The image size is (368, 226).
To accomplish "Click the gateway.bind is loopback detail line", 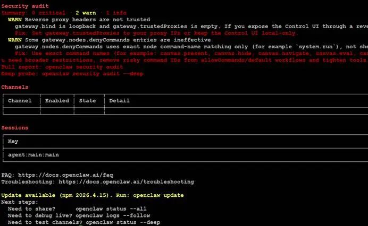I will [191, 27].
